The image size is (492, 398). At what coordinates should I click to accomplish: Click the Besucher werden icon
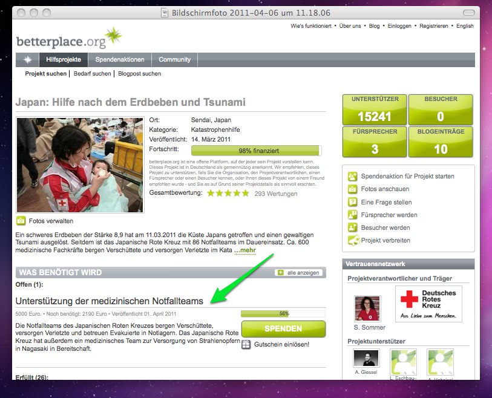[x=351, y=227]
